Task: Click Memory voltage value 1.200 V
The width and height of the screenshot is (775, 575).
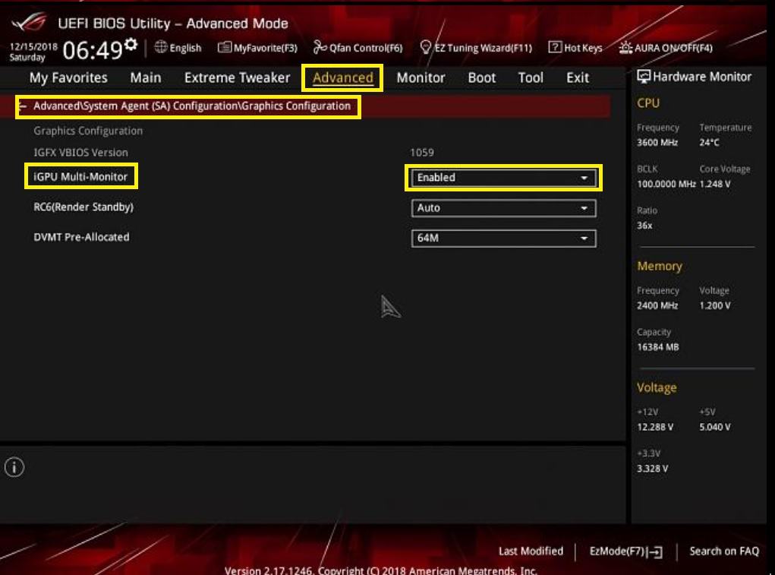Action: point(715,305)
